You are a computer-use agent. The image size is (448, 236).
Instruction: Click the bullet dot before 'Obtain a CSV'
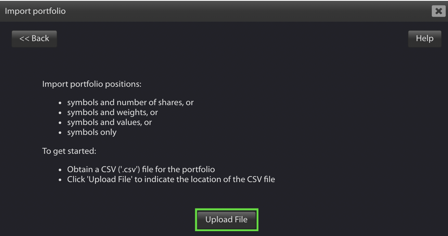60,170
